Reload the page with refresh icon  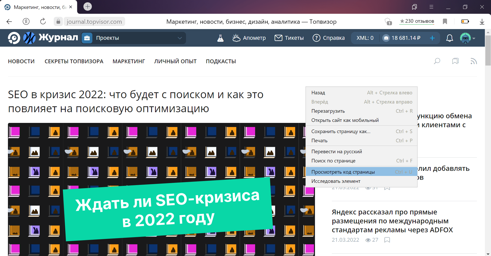point(43,22)
